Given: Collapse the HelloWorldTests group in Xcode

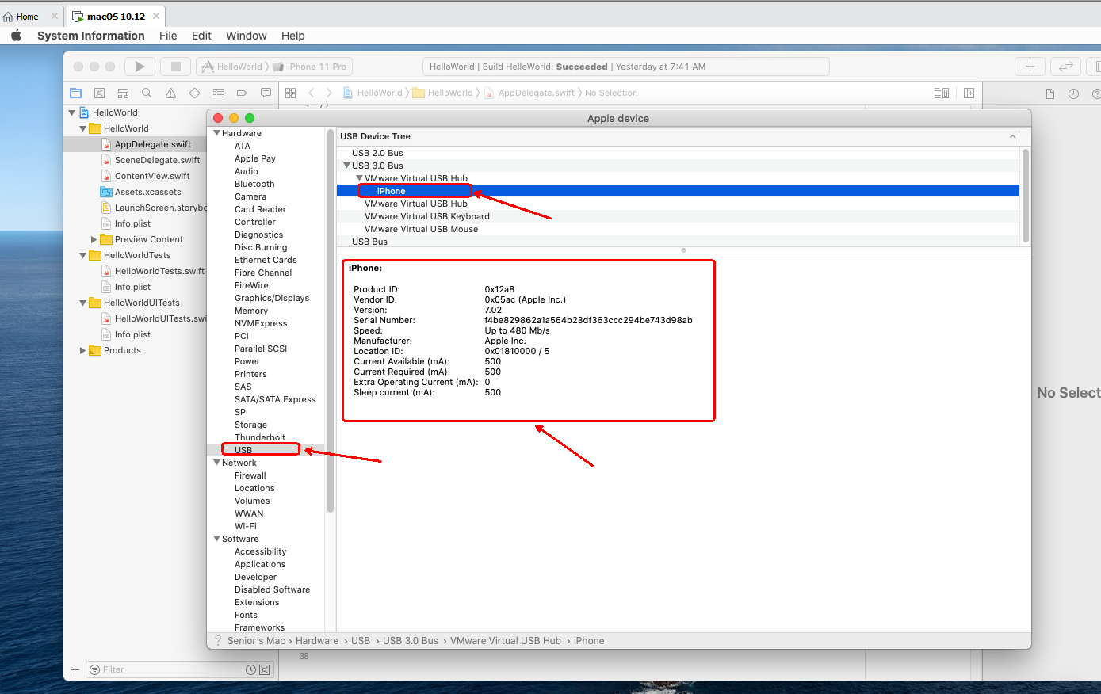Looking at the screenshot, I should pos(82,255).
